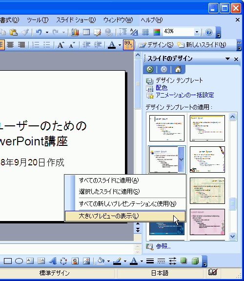Viewport: 244px width, 281px height.
Task: Click the Tables and Borders icon
Action: pos(97,32)
